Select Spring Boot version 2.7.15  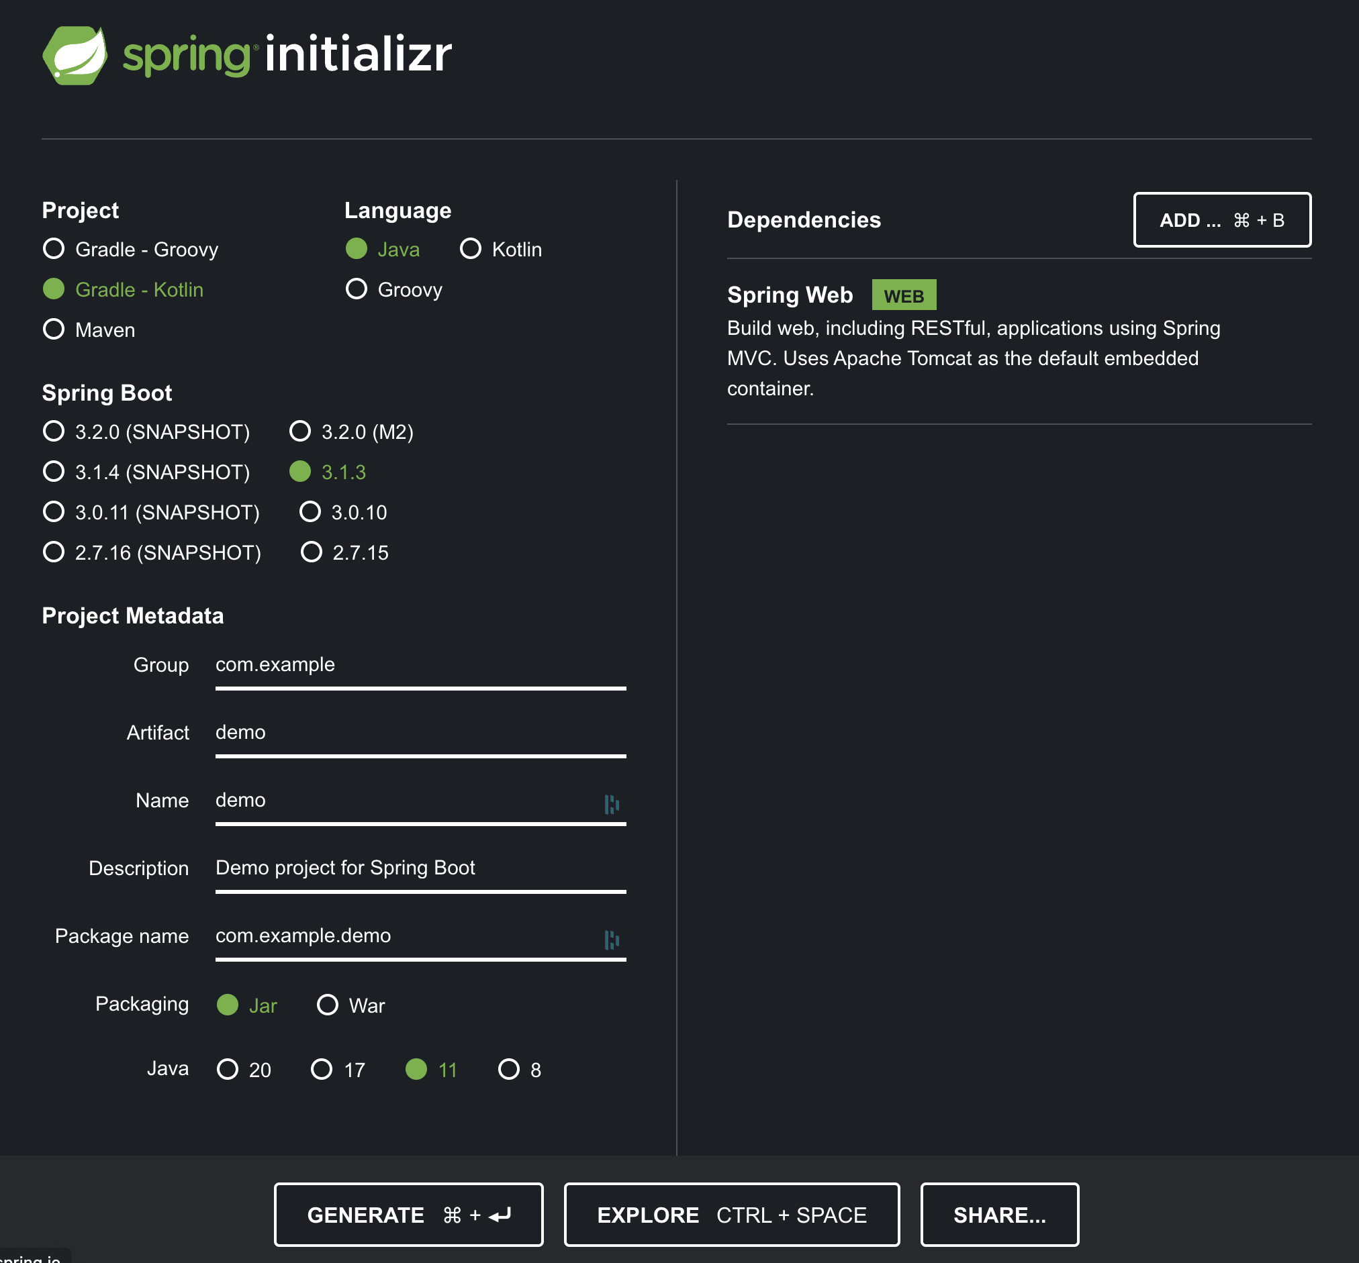[x=344, y=552]
